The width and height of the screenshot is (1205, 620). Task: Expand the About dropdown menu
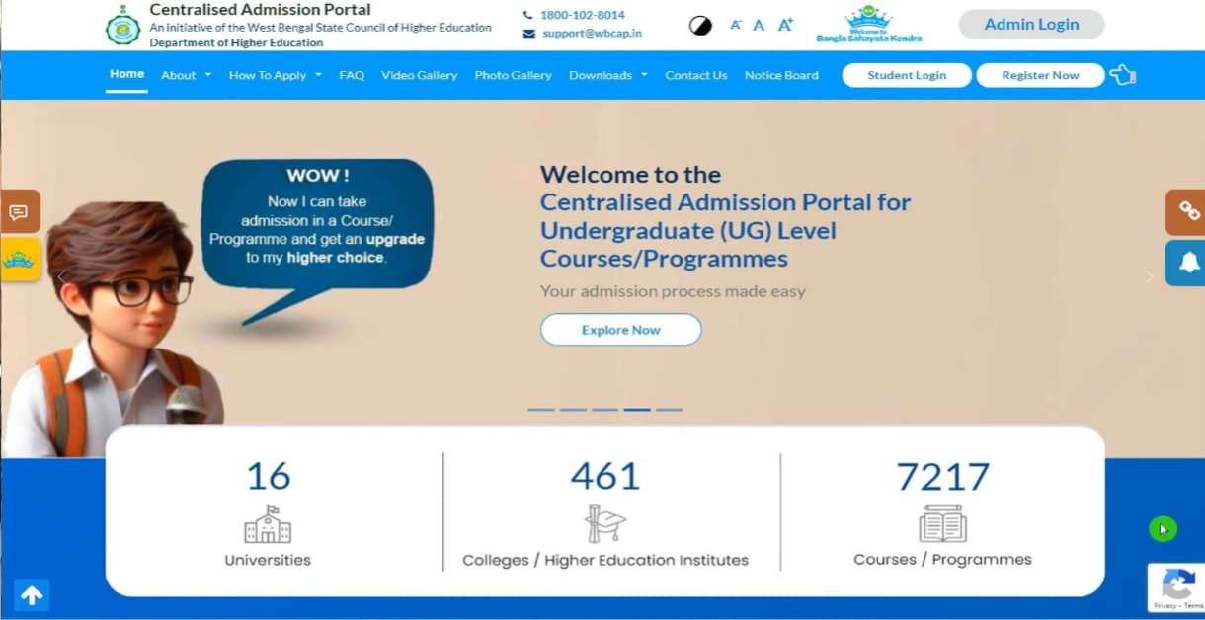tap(186, 75)
